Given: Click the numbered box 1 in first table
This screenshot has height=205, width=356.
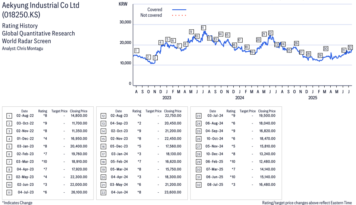Looking at the screenshot, I should pyautogui.click(x=9, y=116).
